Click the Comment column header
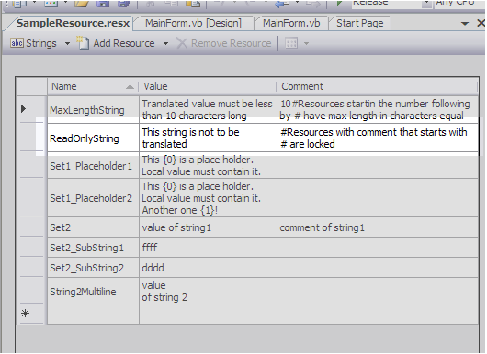The image size is (487, 354). click(377, 86)
